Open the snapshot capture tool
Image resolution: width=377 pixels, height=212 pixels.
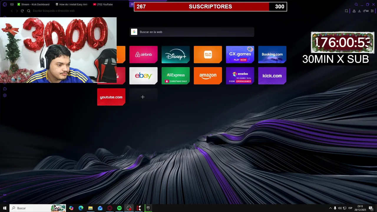346,11
